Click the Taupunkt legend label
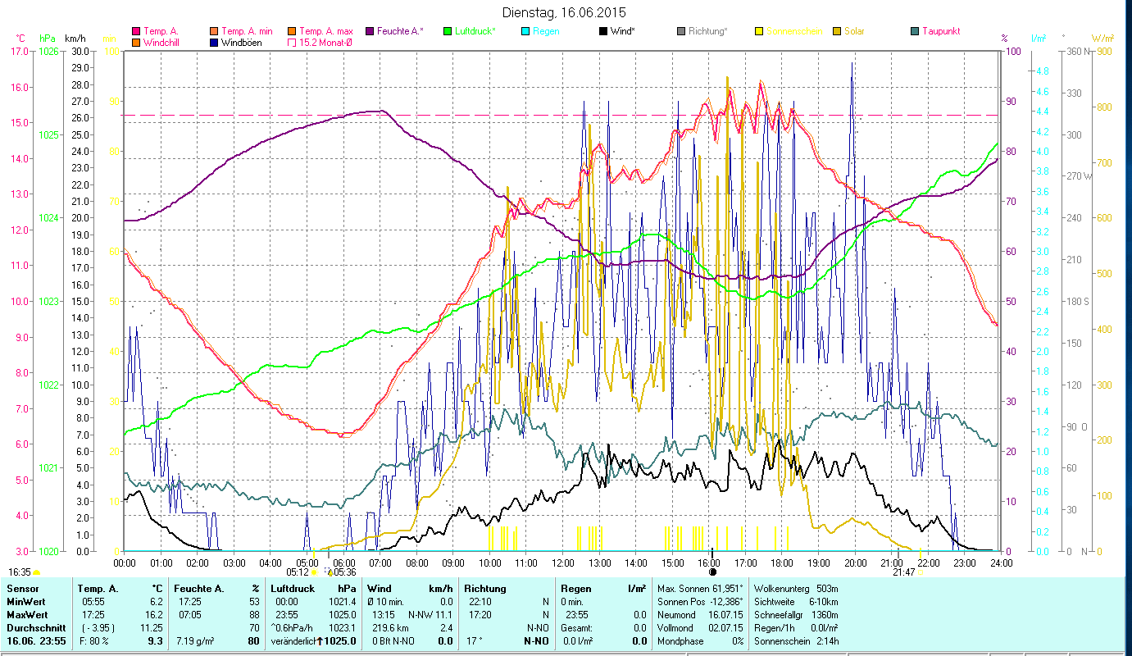 [x=940, y=31]
